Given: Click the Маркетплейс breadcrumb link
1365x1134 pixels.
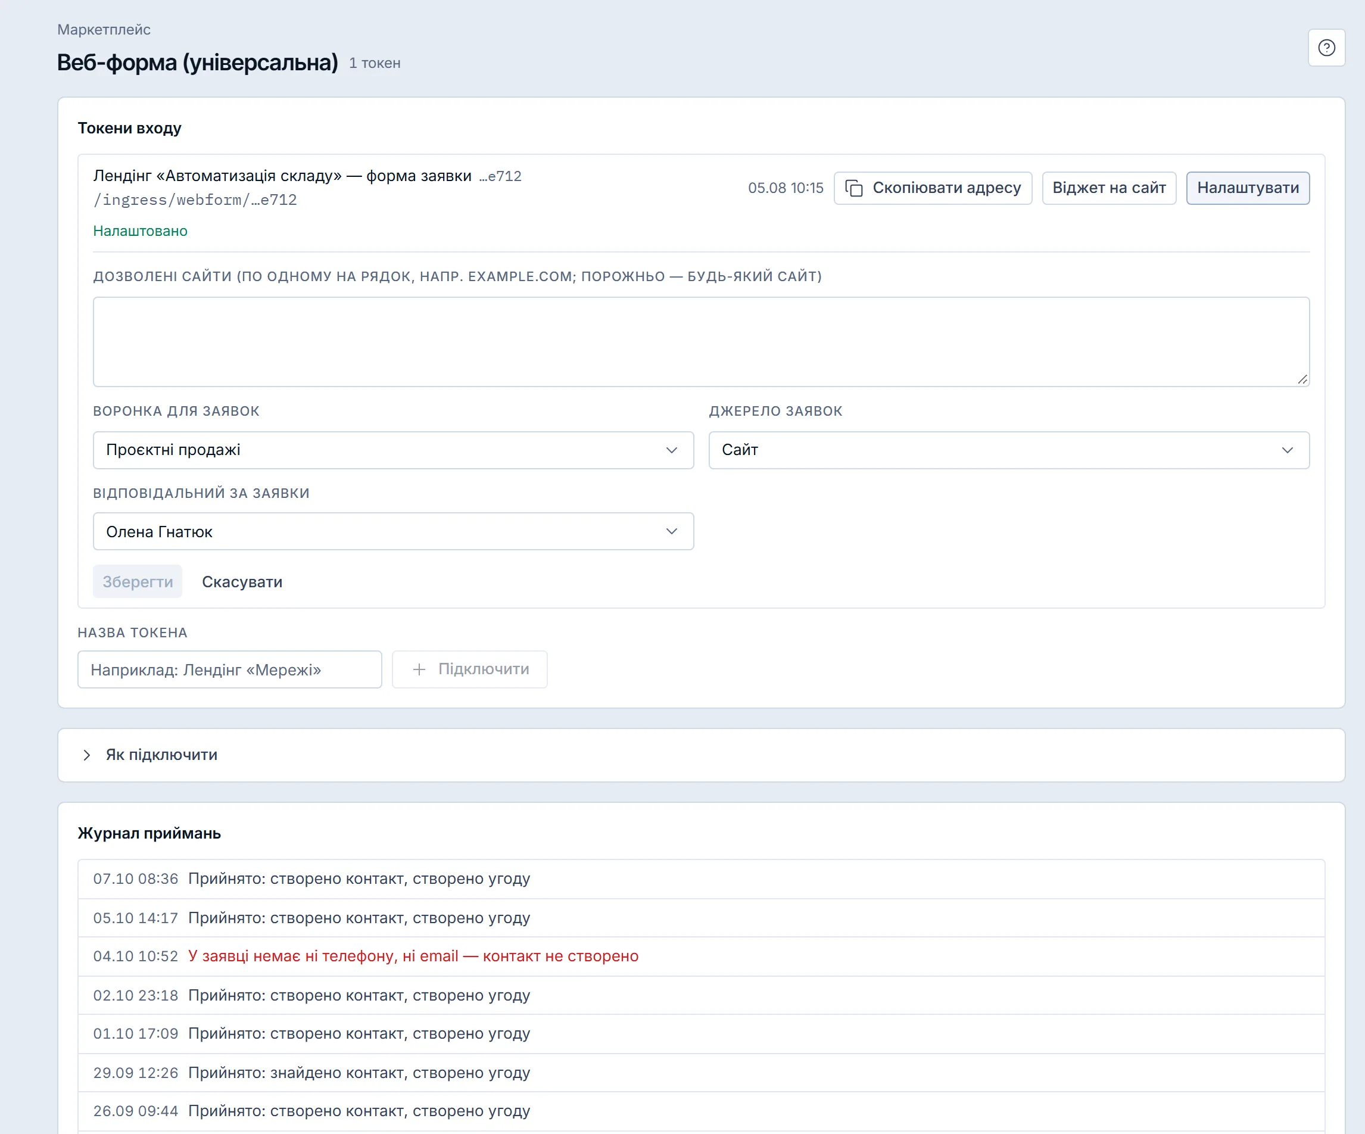Looking at the screenshot, I should pos(104,29).
